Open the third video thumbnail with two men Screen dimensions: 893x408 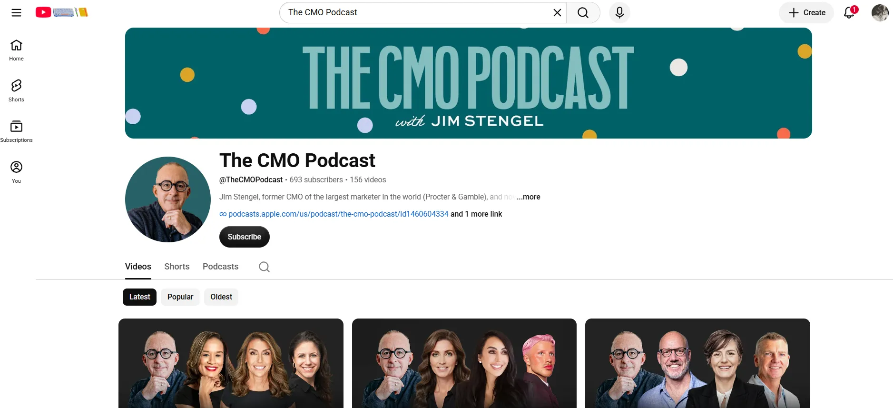coord(697,363)
